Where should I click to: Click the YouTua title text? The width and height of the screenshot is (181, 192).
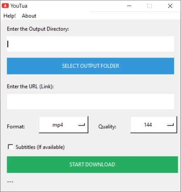(x=19, y=6)
